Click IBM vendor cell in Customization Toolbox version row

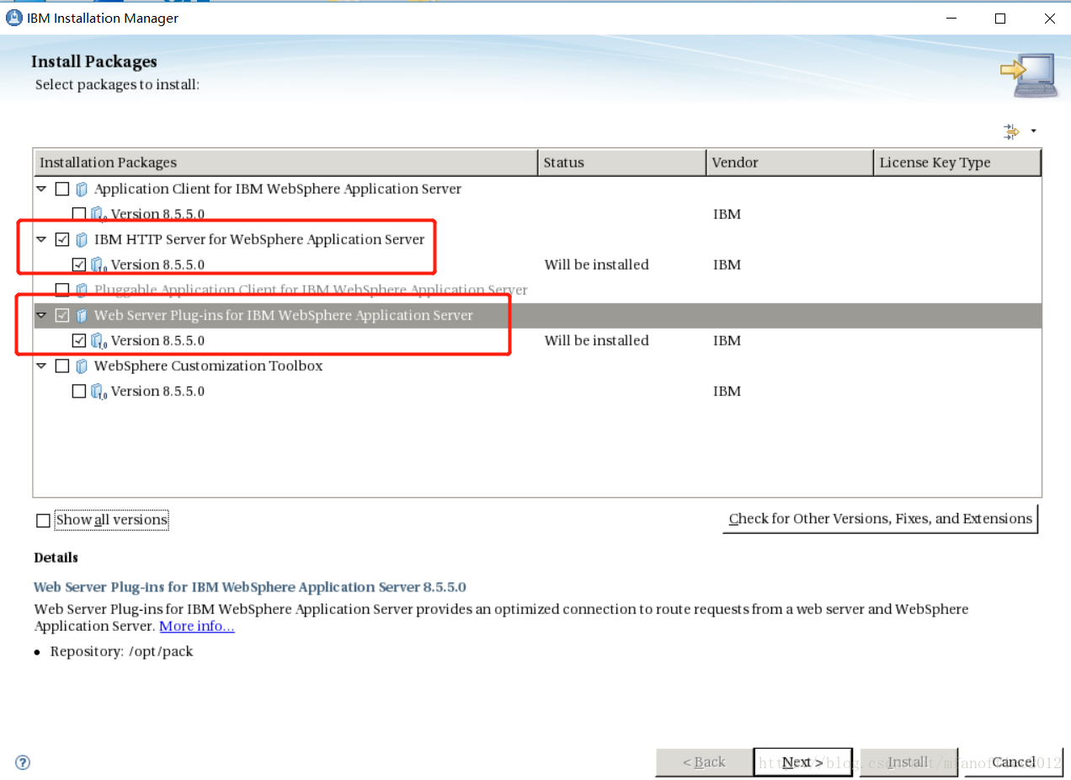(x=727, y=391)
